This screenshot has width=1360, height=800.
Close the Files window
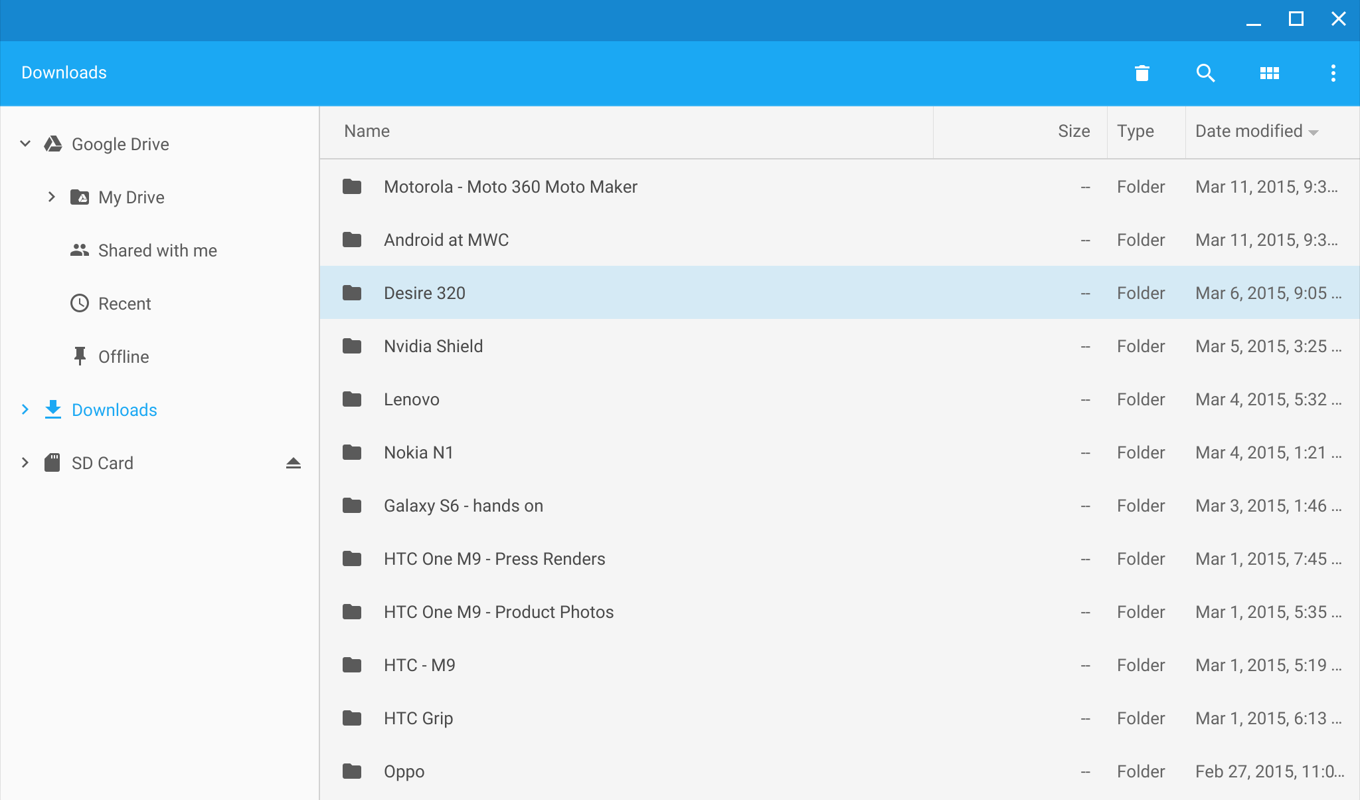tap(1339, 19)
